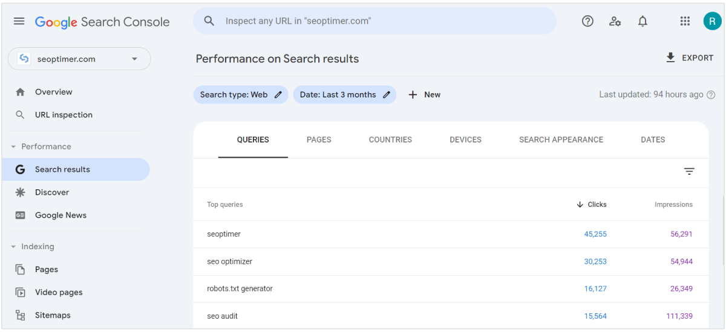The height and width of the screenshot is (332, 726).
Task: Open Sitemaps in the sidebar
Action: pos(53,315)
